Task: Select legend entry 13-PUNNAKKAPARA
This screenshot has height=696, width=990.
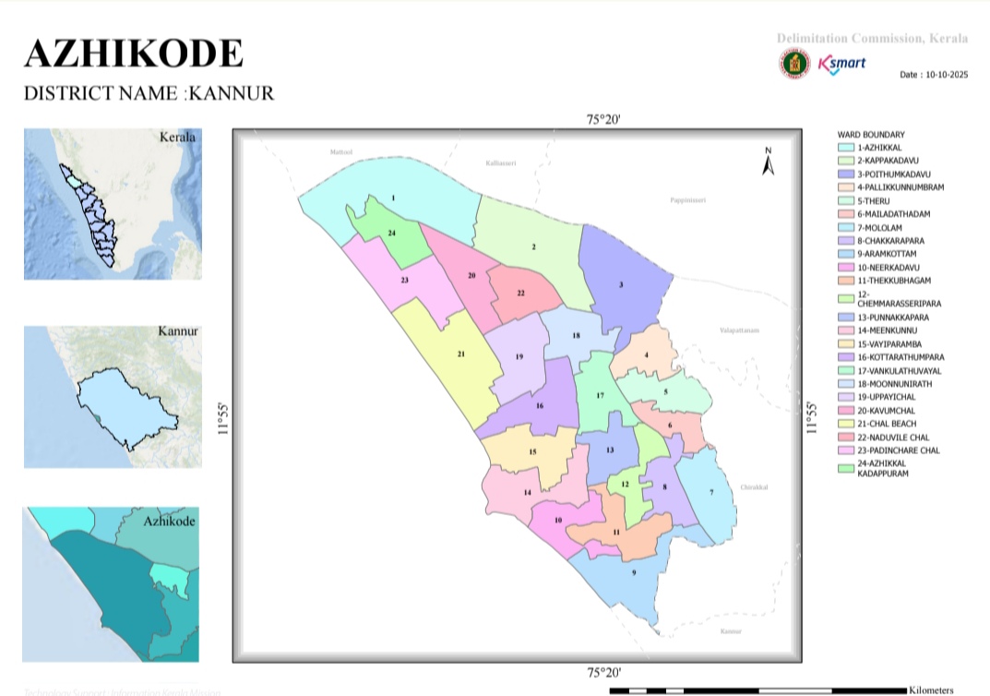Action: click(x=883, y=318)
